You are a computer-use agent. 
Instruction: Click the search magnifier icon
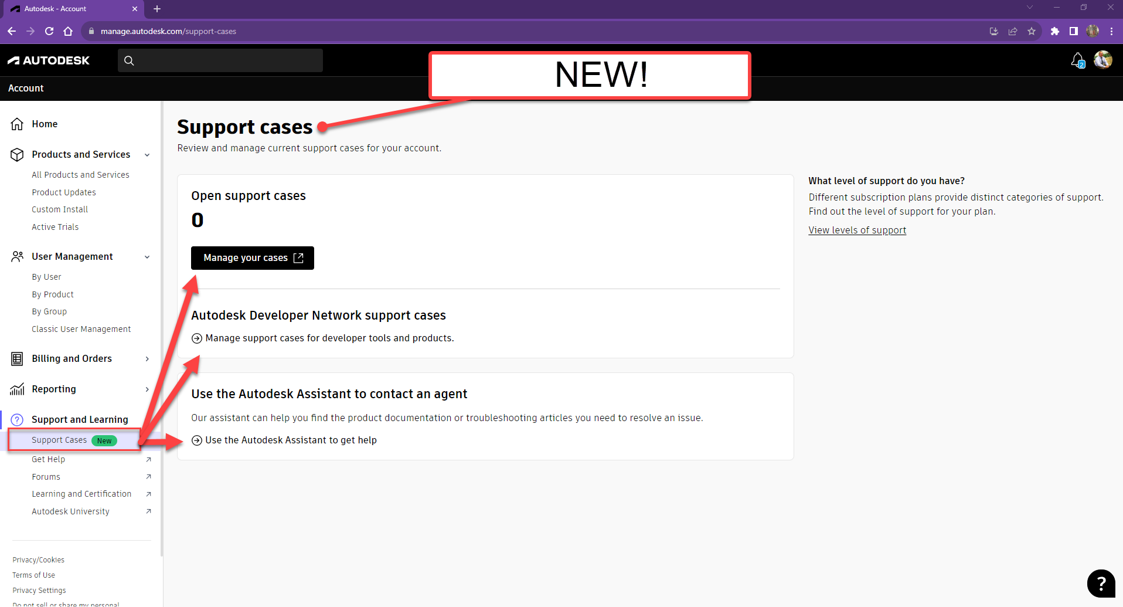tap(129, 60)
